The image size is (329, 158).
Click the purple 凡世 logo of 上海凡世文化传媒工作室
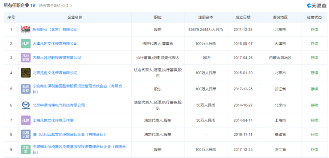(26, 120)
